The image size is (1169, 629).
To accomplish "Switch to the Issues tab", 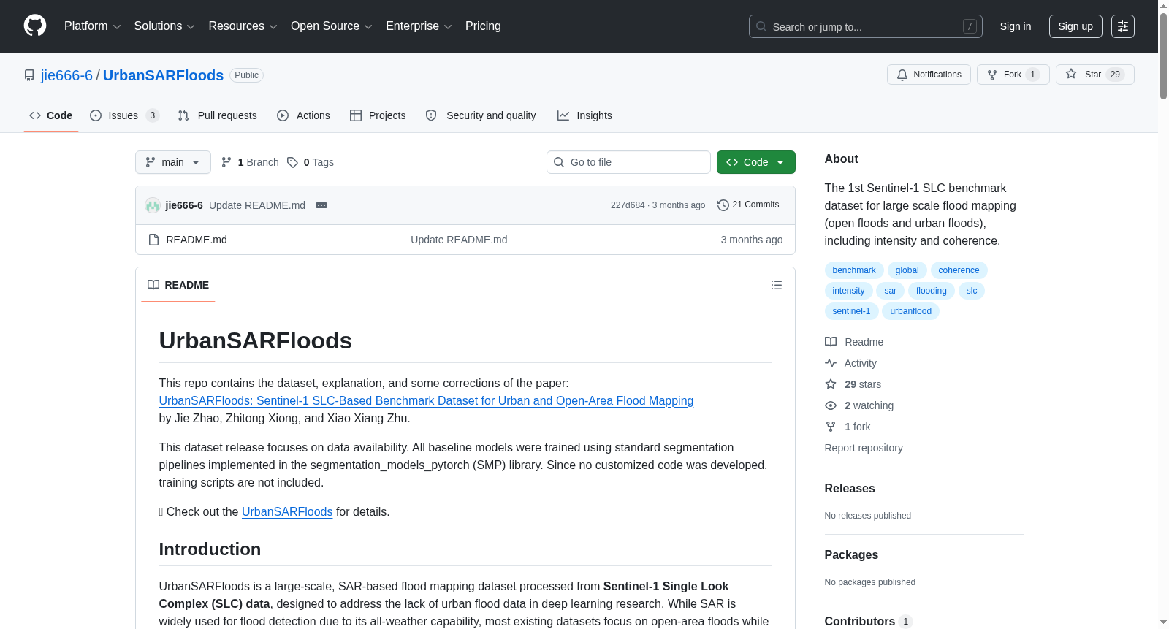I will [x=124, y=115].
